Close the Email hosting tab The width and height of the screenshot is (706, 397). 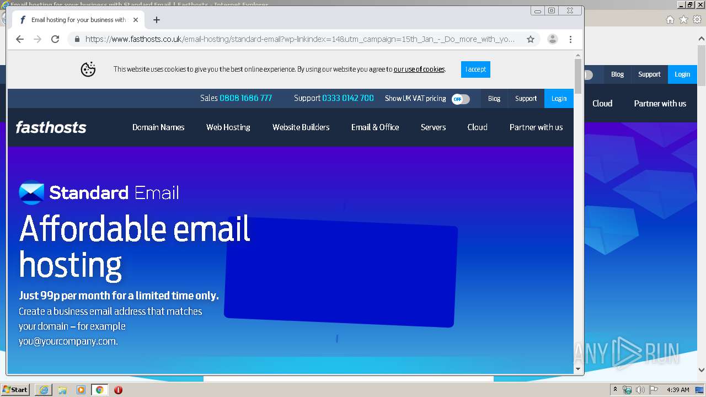tap(136, 20)
